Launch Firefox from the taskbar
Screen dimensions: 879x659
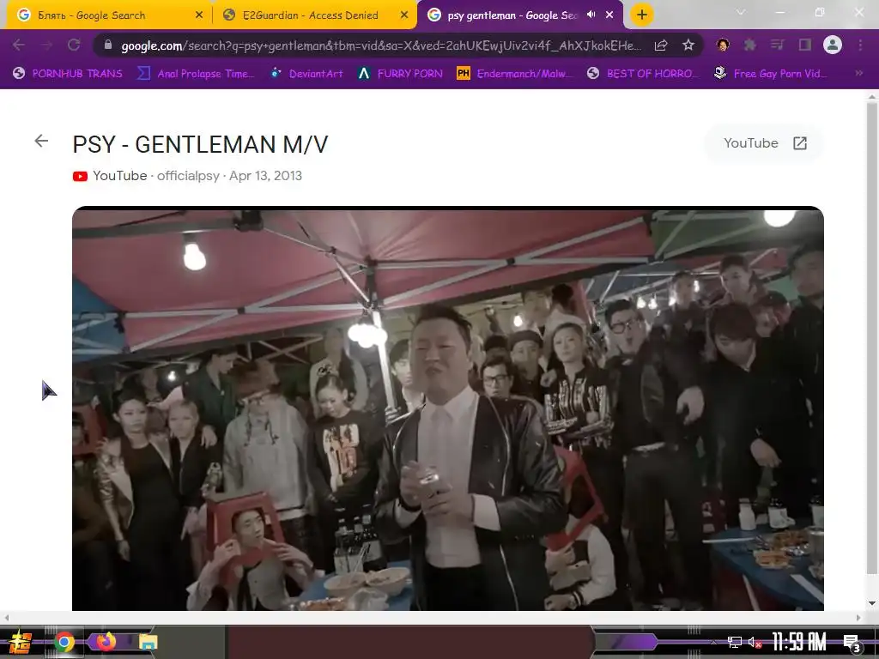pyautogui.click(x=106, y=641)
